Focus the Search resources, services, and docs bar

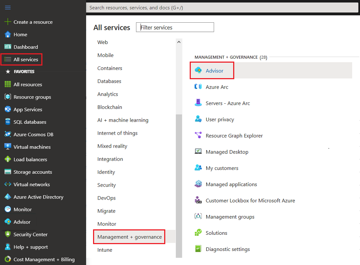pos(222,8)
